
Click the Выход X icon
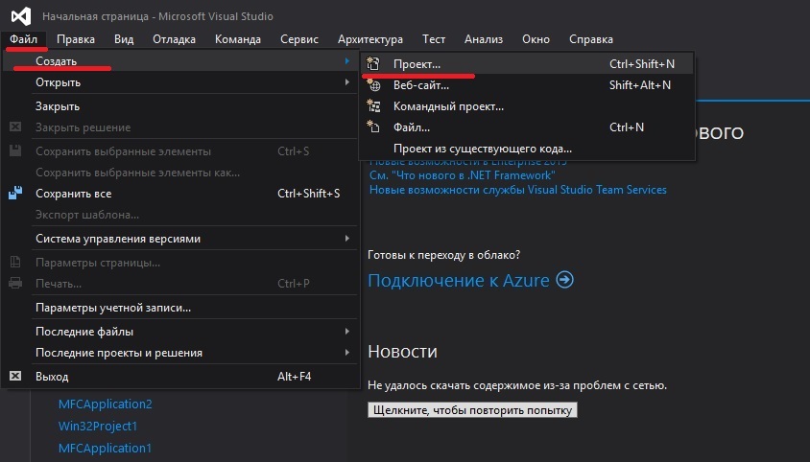click(x=15, y=376)
